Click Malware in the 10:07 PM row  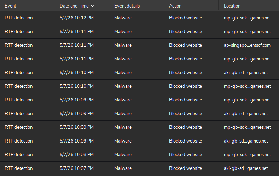(x=123, y=168)
